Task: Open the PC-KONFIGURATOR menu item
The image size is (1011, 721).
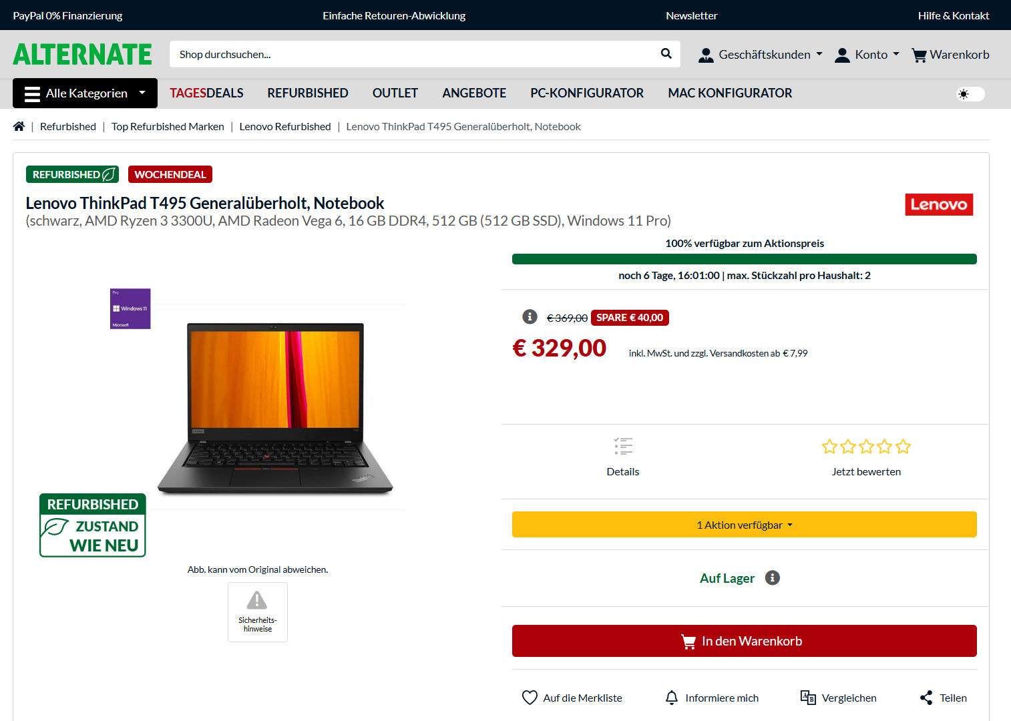Action: click(587, 93)
